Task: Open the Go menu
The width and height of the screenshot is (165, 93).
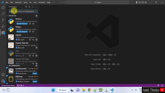Action: 30,2
